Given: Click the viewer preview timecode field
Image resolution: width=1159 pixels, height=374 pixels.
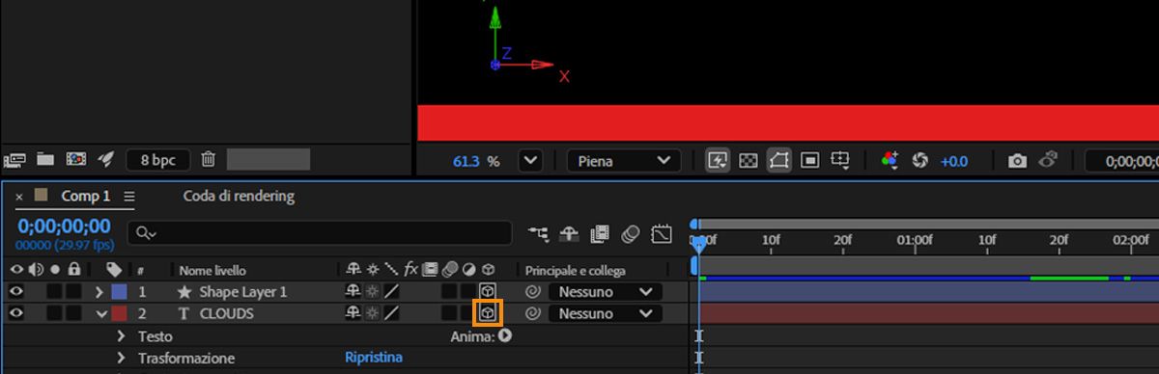Looking at the screenshot, I should click(x=1121, y=161).
